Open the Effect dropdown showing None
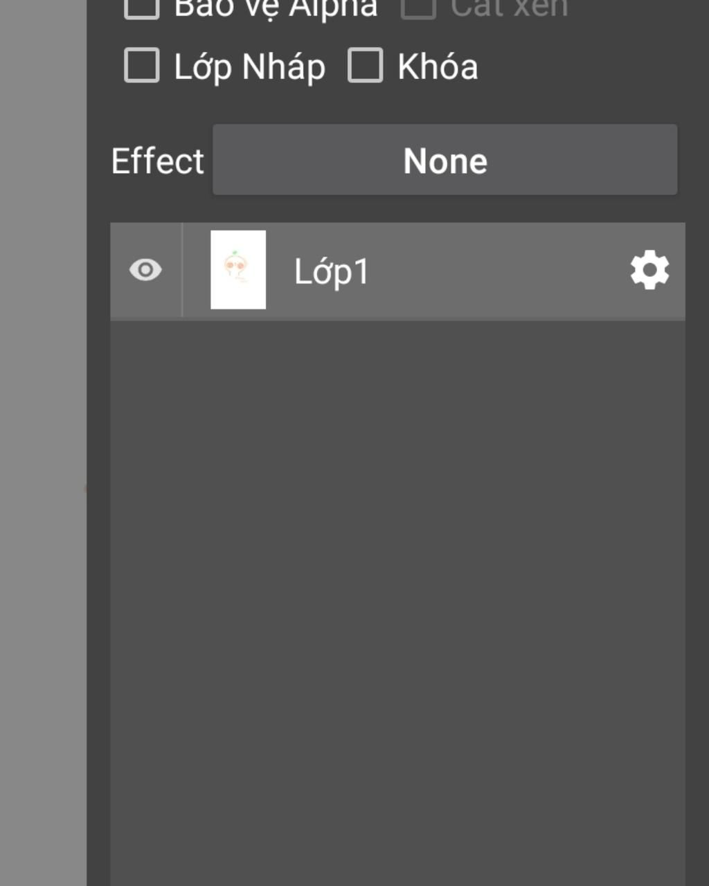This screenshot has width=709, height=886. tap(445, 160)
